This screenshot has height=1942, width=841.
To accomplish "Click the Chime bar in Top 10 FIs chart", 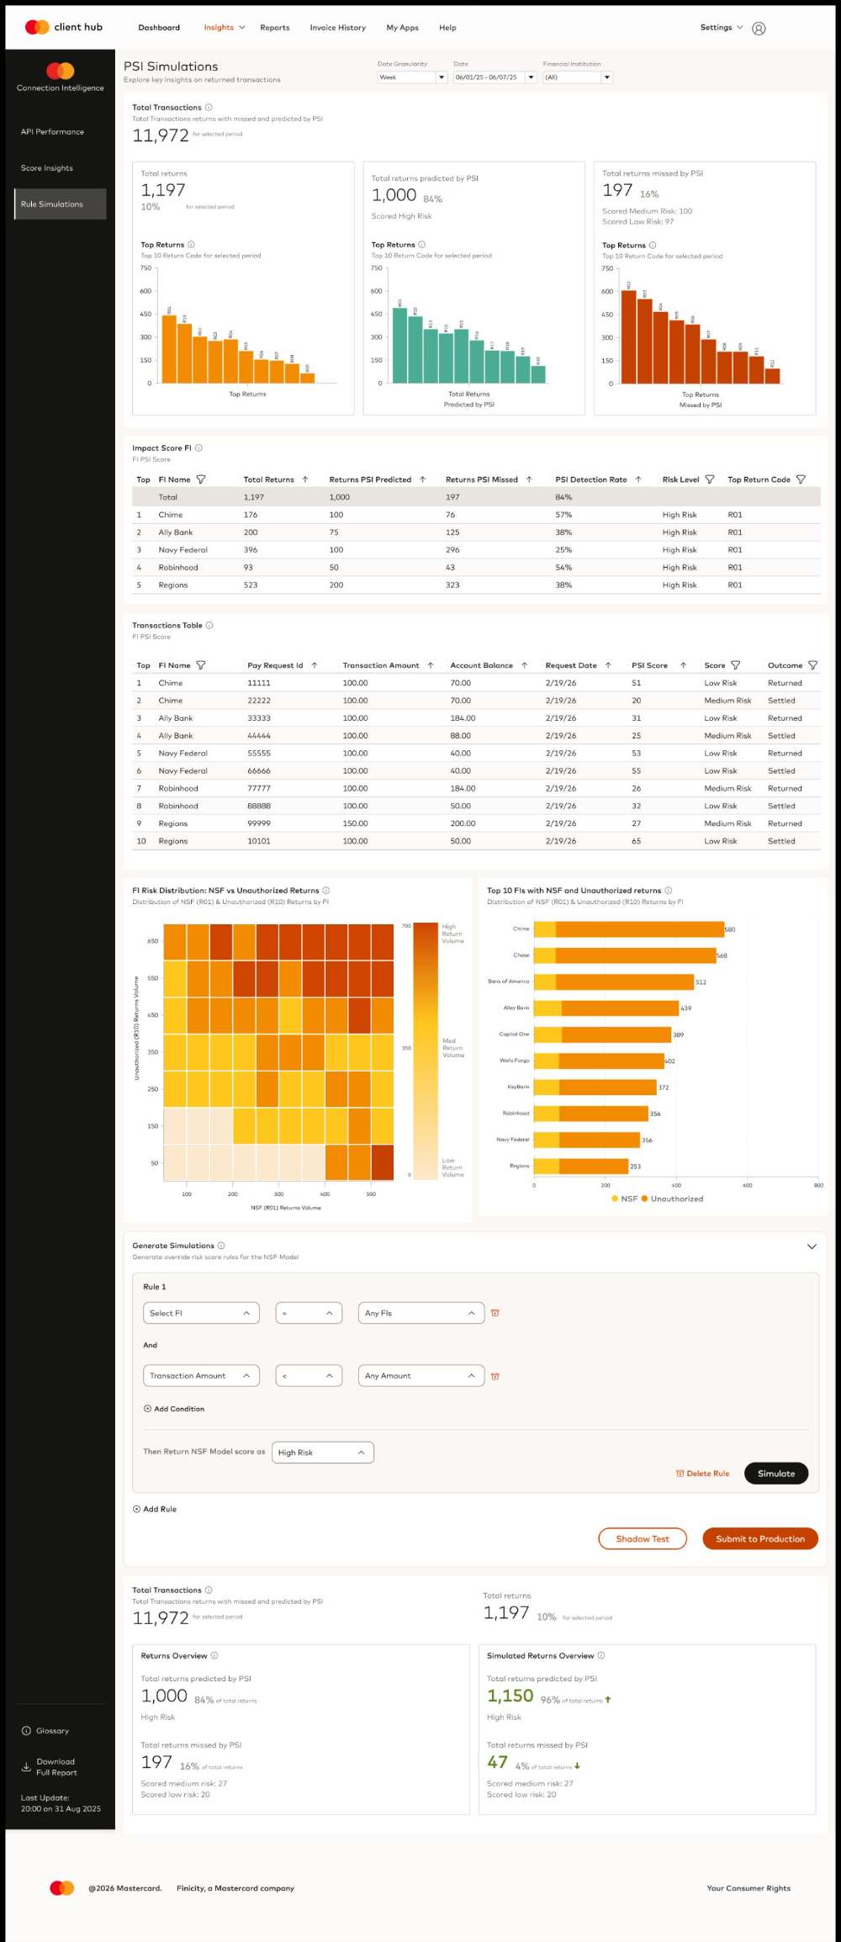I will click(x=629, y=929).
